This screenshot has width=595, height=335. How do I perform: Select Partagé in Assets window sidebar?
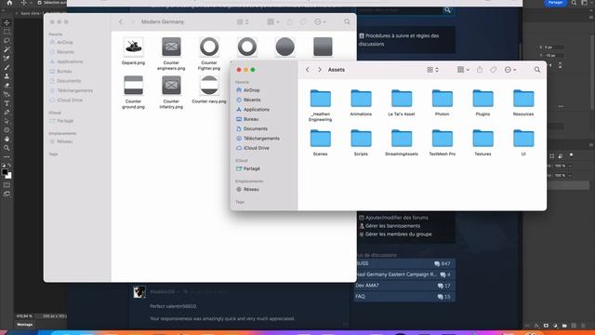pyautogui.click(x=248, y=168)
